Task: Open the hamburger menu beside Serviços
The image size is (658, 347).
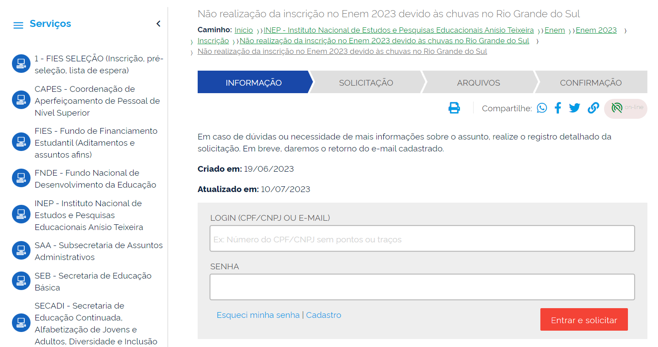Action: 18,25
